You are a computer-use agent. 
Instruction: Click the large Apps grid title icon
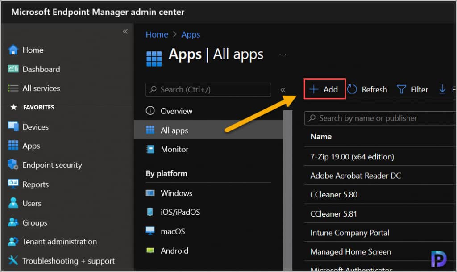154,59
